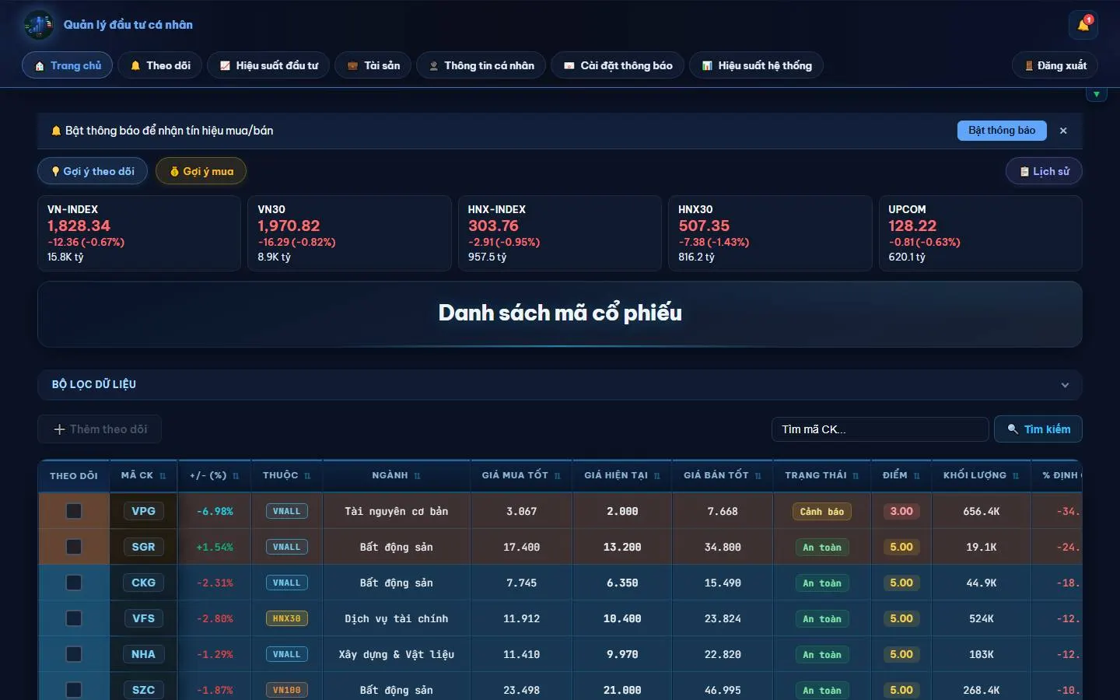Sort by the Thuộc column icon
Viewport: 1120px width, 700px height.
(x=307, y=476)
